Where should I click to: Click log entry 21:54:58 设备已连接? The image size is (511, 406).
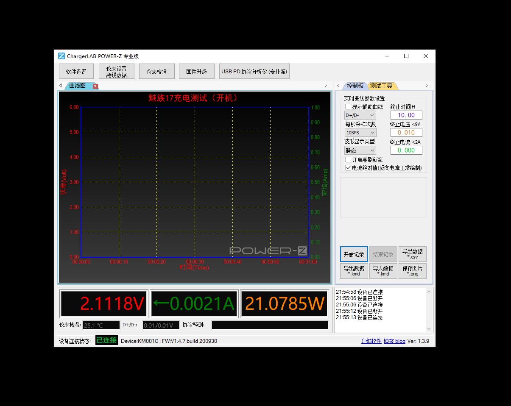(x=359, y=292)
